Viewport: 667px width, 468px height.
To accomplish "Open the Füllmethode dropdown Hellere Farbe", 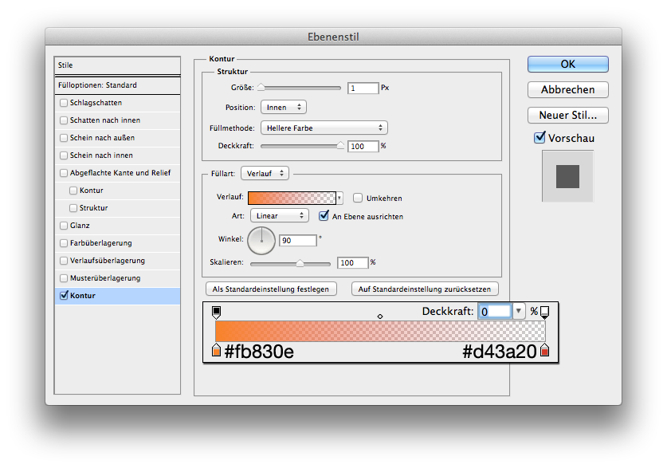I will point(324,128).
